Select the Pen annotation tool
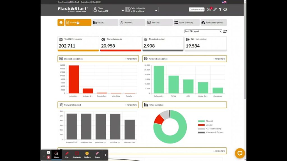The image size is (287, 161). click(x=67, y=155)
